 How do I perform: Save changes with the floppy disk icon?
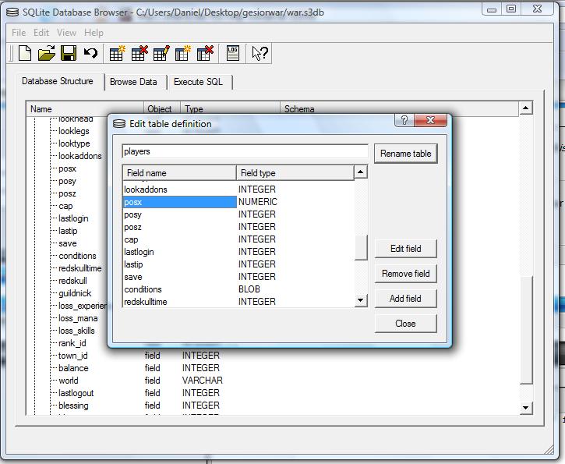[x=69, y=53]
